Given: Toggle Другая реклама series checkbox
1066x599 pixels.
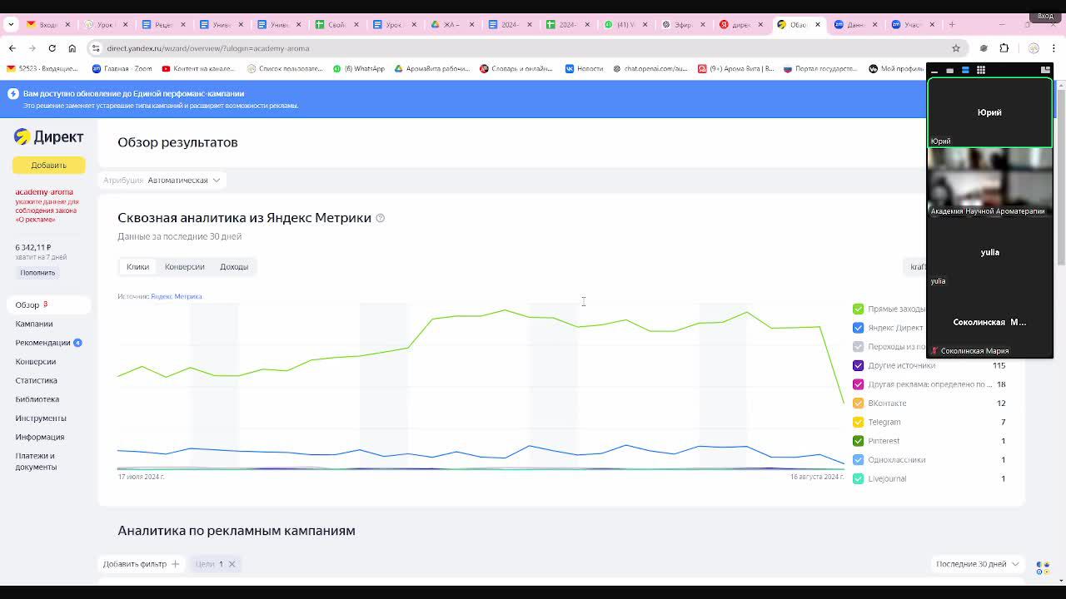Looking at the screenshot, I should [x=858, y=384].
